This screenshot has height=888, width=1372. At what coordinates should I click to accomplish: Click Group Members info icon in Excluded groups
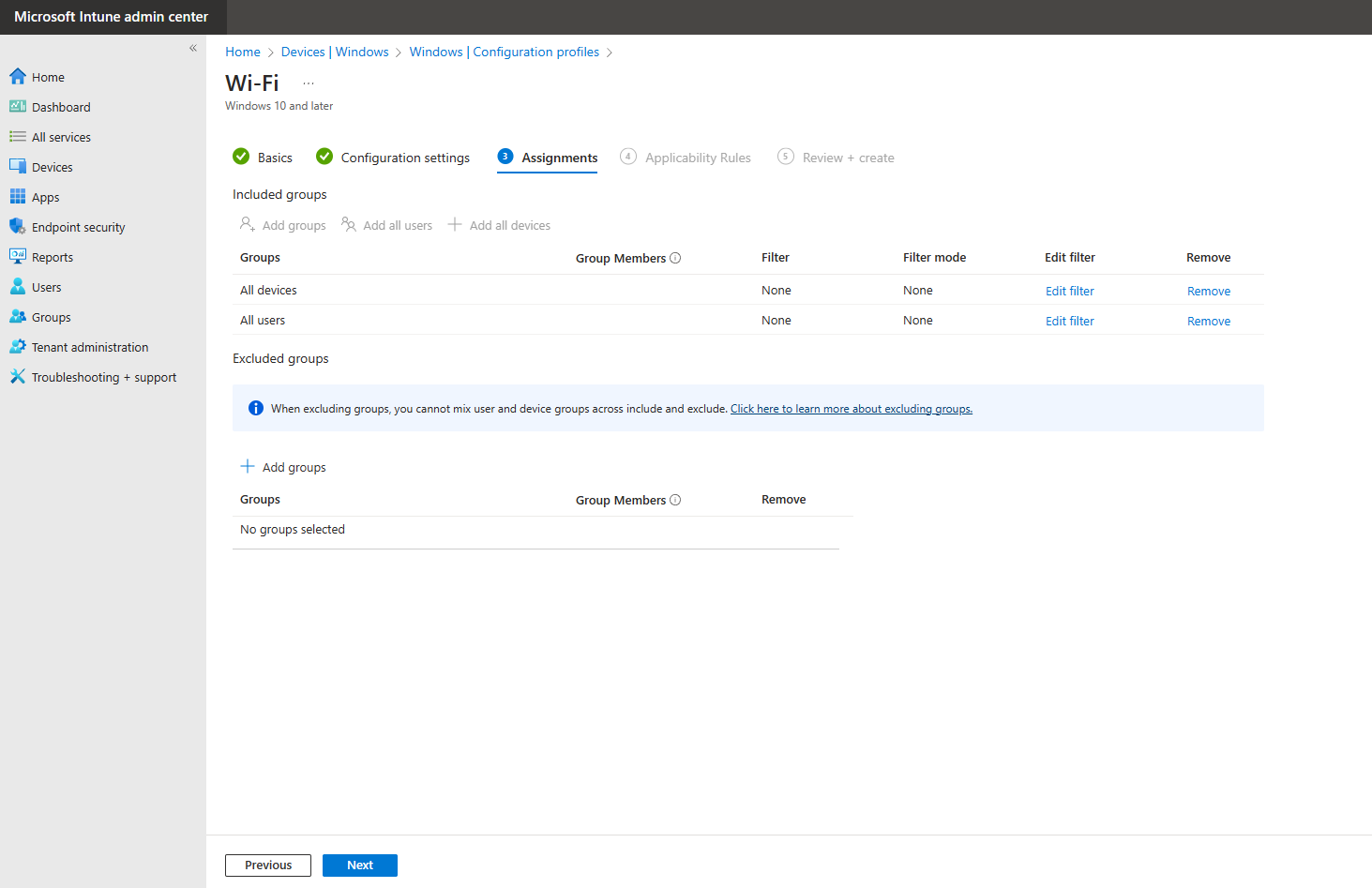(675, 500)
